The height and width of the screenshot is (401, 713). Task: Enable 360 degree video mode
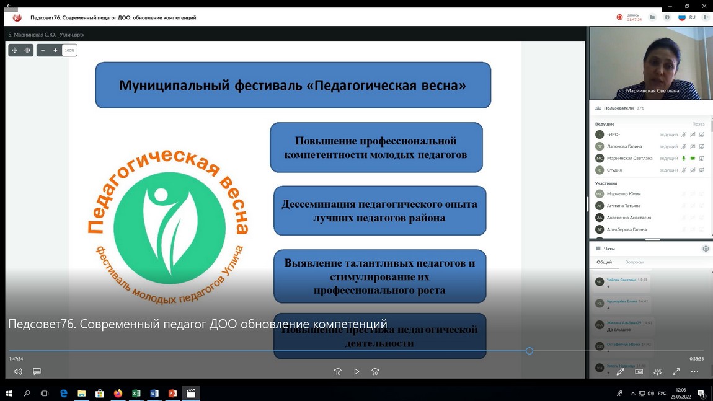pyautogui.click(x=658, y=371)
